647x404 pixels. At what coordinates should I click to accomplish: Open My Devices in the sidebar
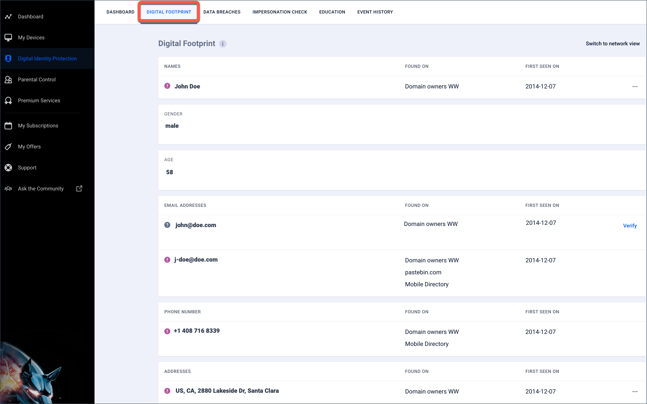click(47, 37)
